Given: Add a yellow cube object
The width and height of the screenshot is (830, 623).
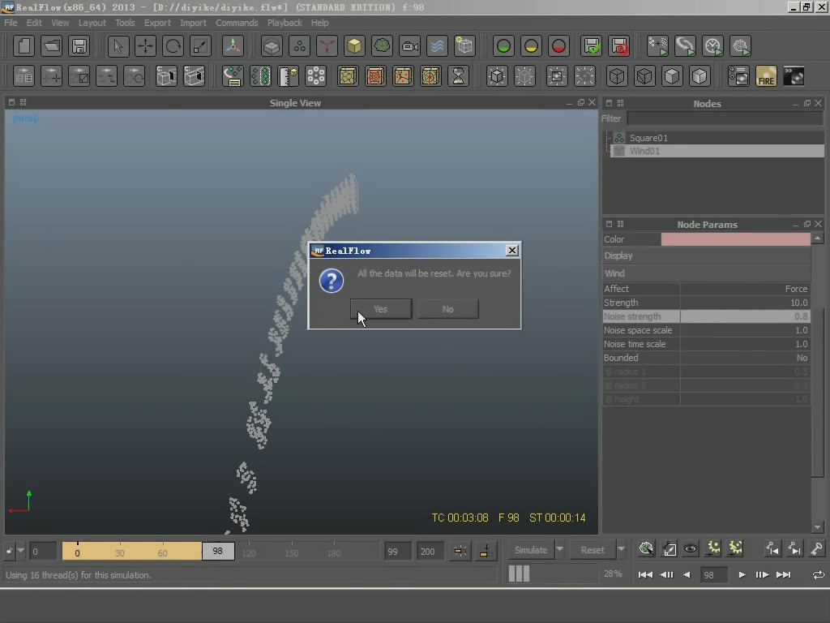Looking at the screenshot, I should pyautogui.click(x=354, y=46).
